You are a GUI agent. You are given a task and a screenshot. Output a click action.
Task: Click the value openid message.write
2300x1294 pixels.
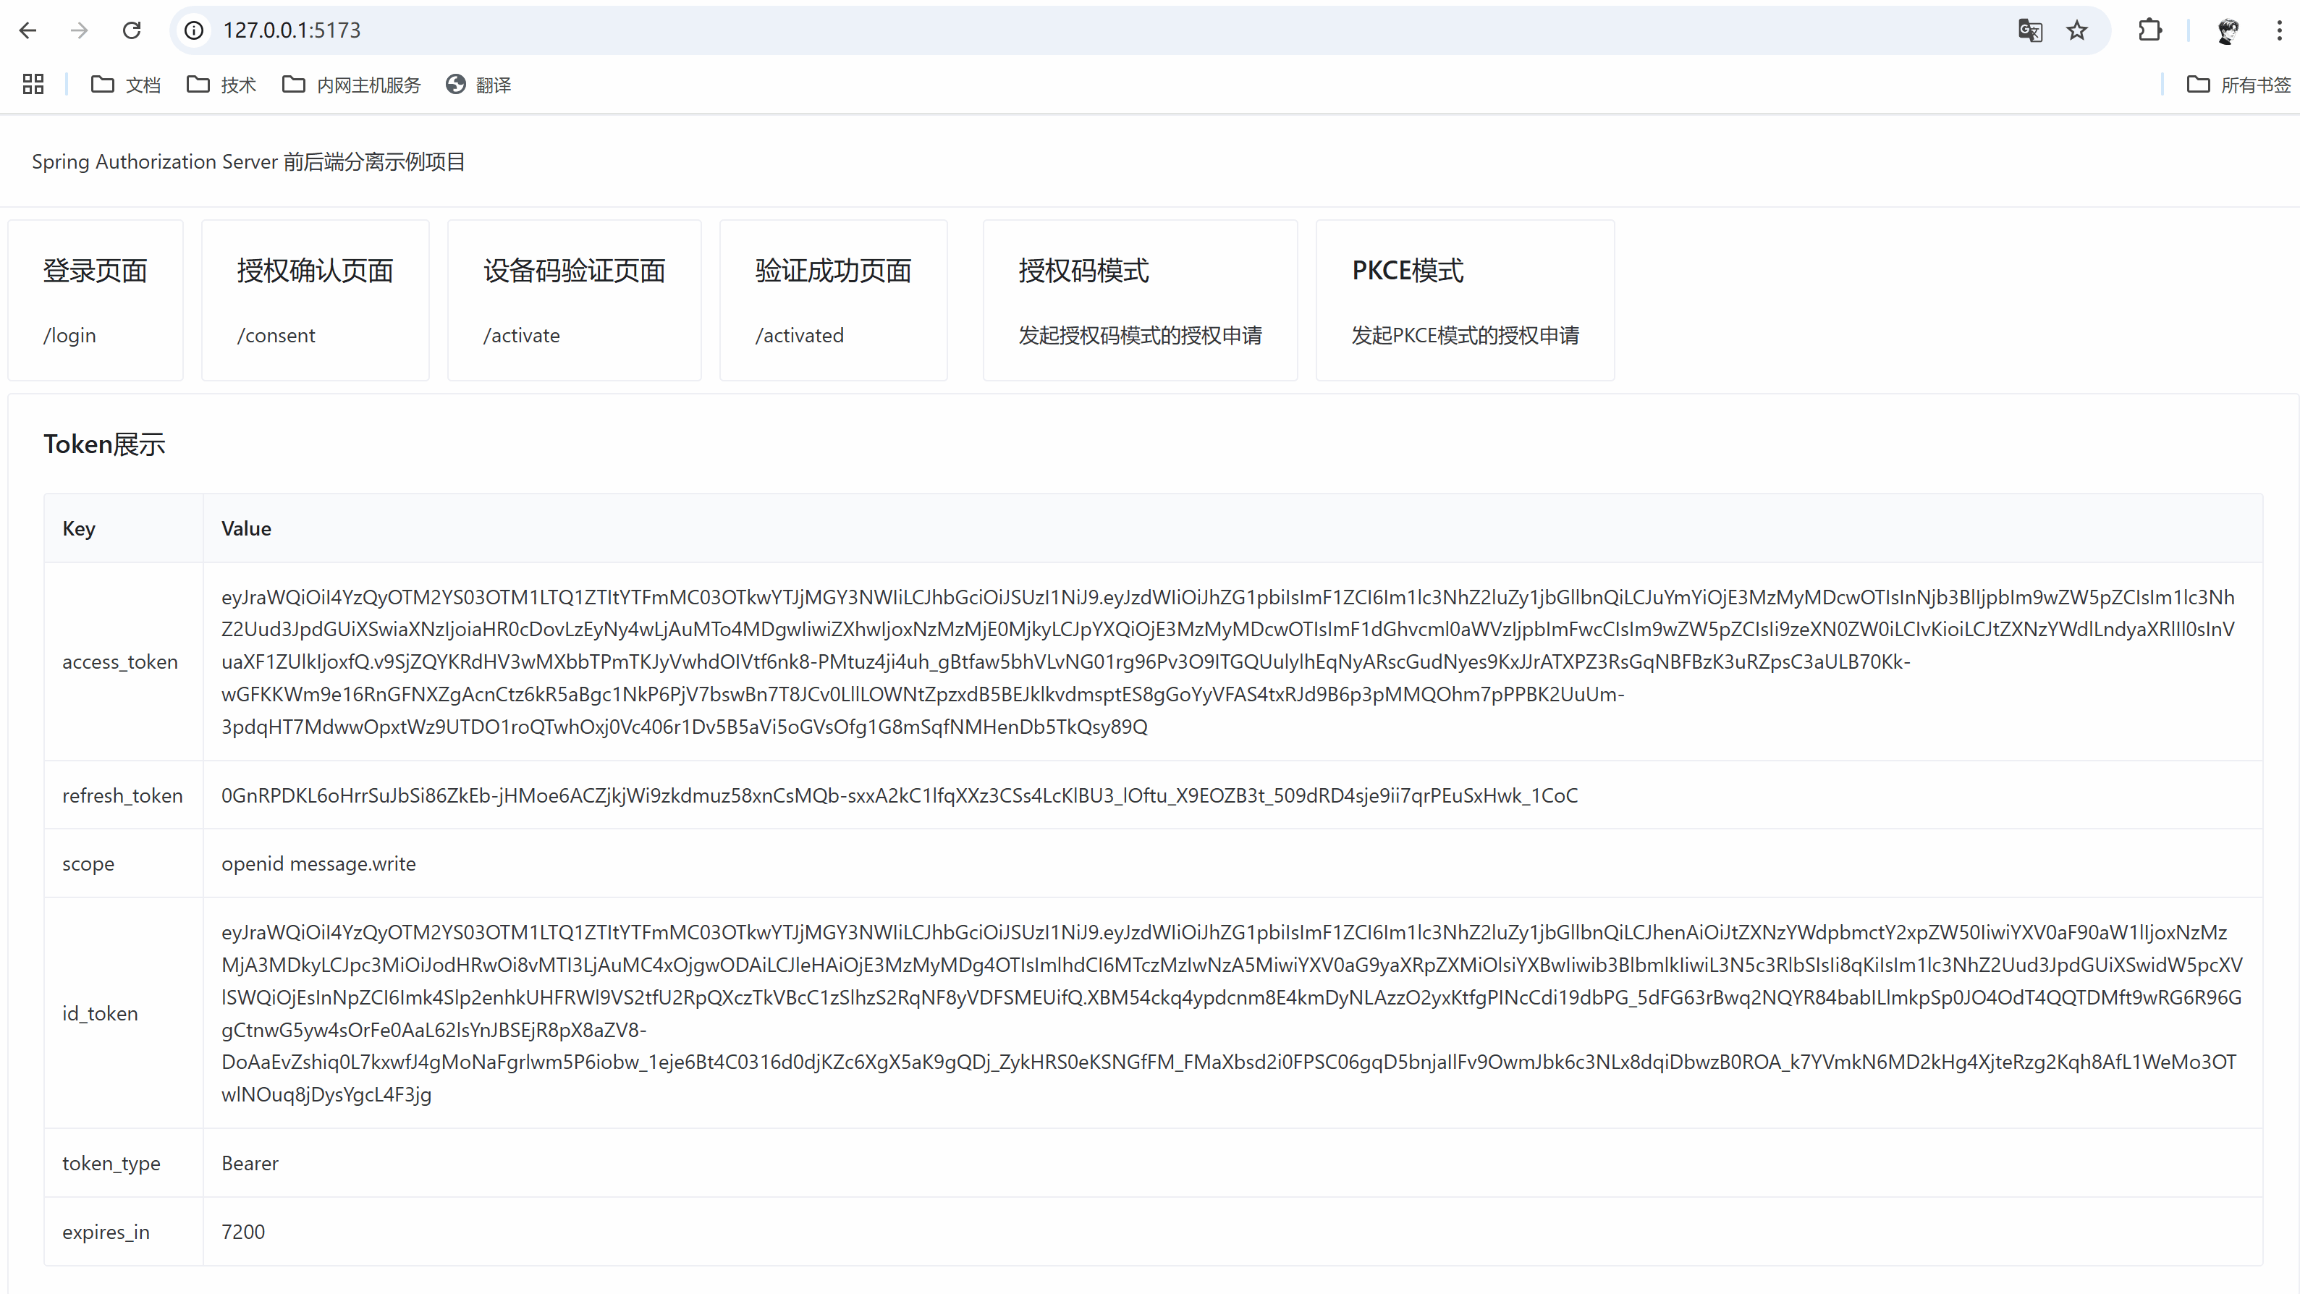(318, 863)
